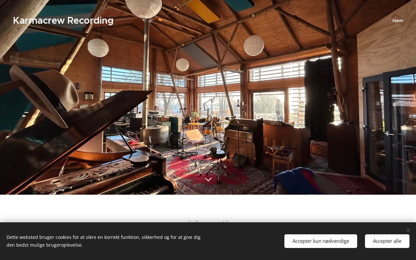Click the scroll-down chevron arrow
416x260 pixels.
tap(208, 179)
